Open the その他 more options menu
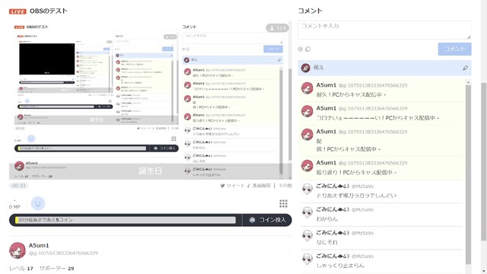The height and width of the screenshot is (274, 487). pyautogui.click(x=283, y=186)
